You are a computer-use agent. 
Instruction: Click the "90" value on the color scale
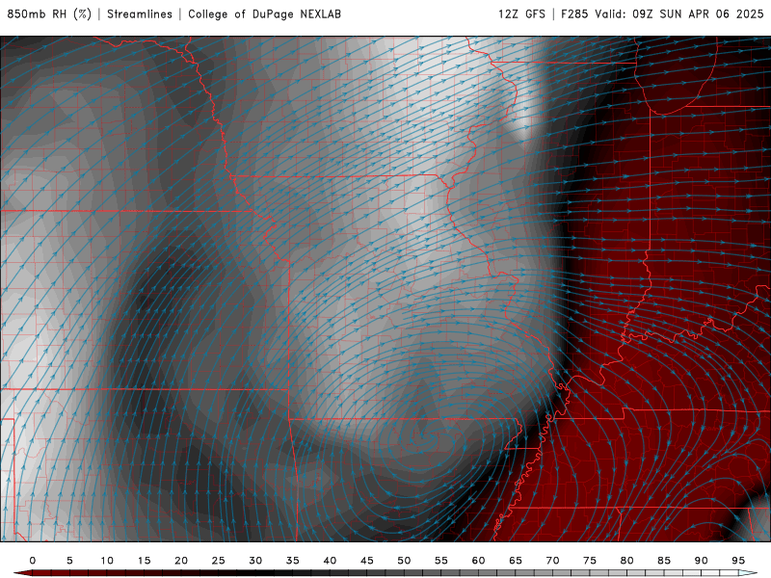click(701, 561)
